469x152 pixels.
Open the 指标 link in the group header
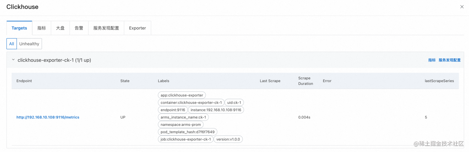(x=432, y=60)
